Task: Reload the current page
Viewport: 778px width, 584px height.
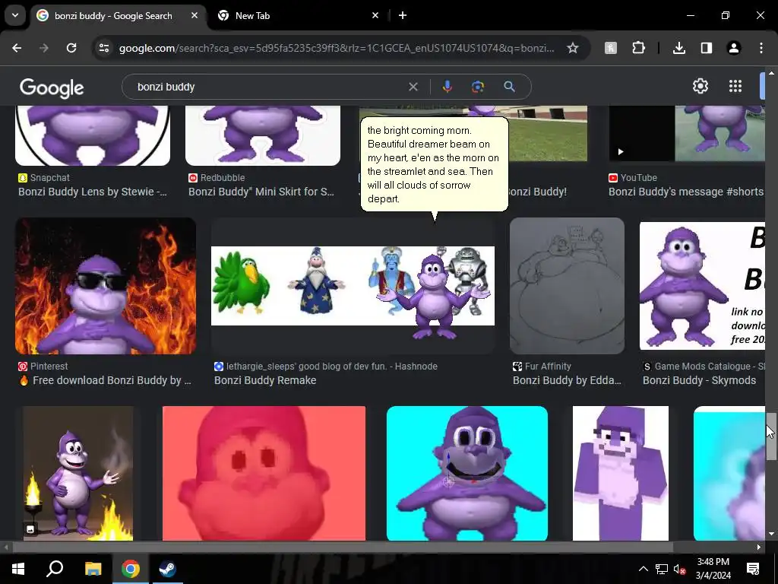Action: [71, 48]
